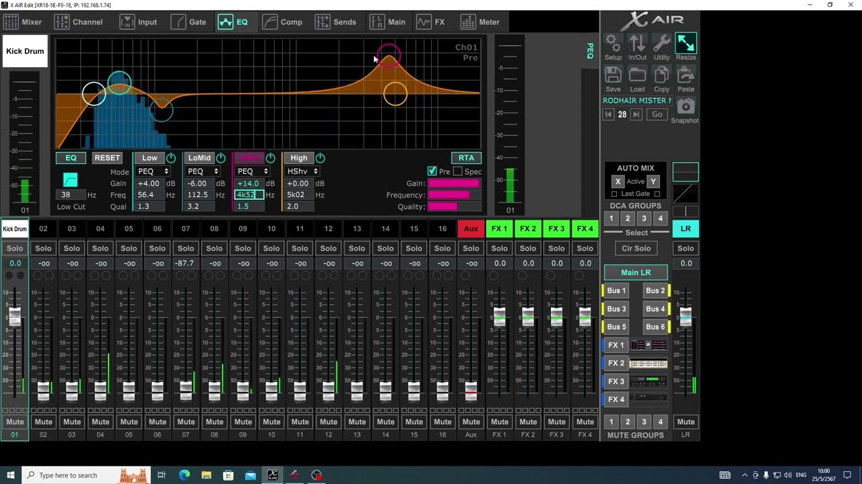Go to previous snapshot arrow
This screenshot has width=862, height=484.
[x=608, y=115]
